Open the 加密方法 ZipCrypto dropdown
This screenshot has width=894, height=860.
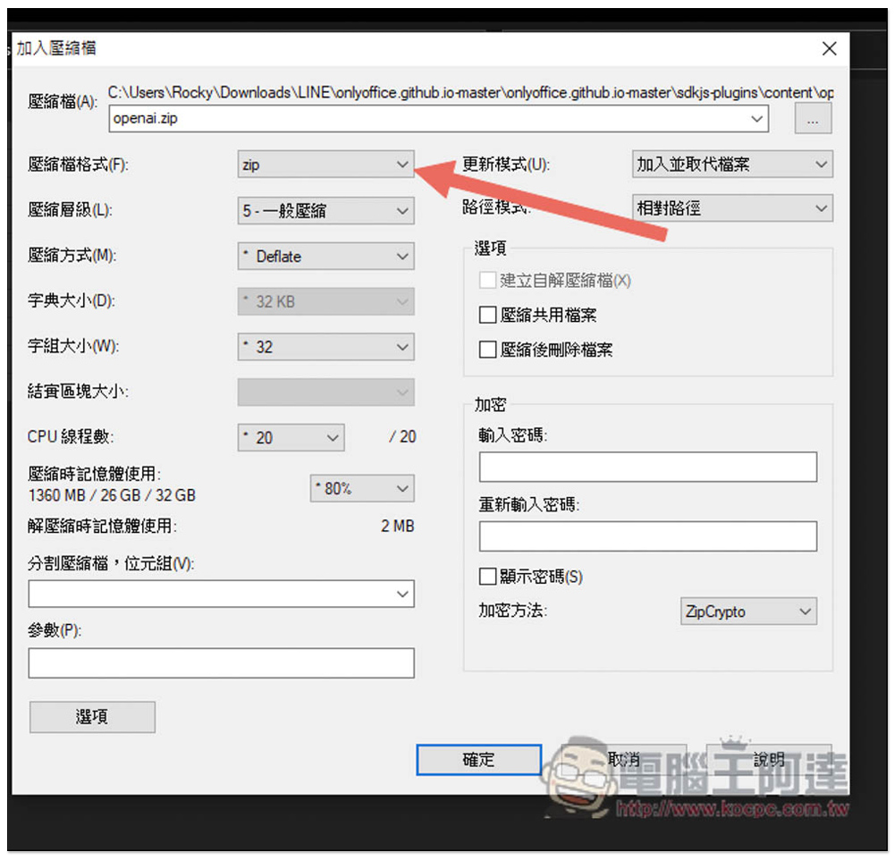(748, 611)
